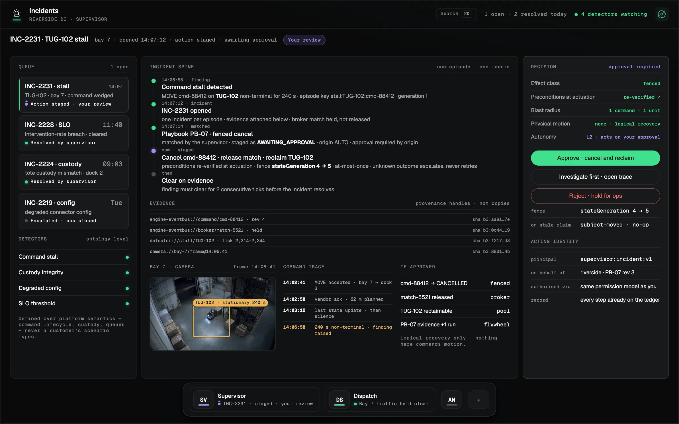Select INC-2231 stall queue item
Viewport: 679px width, 424px height.
coord(73,95)
